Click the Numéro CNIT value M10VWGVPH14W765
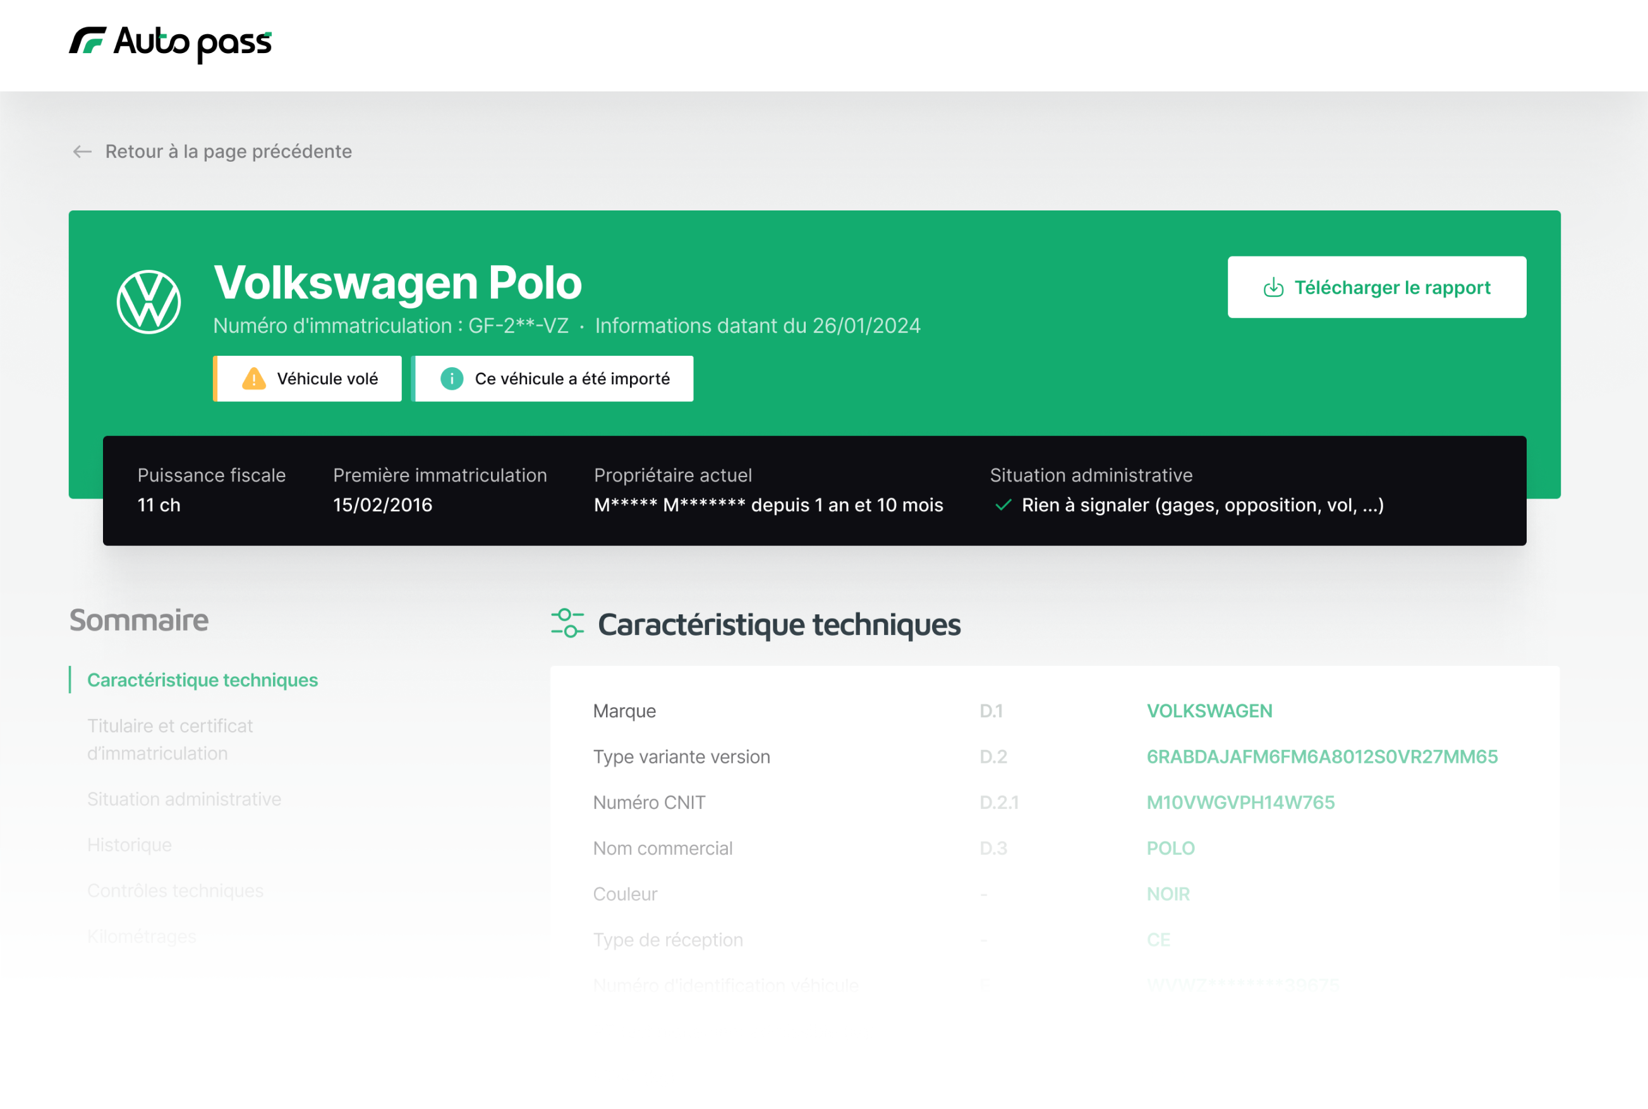Image resolution: width=1648 pixels, height=1109 pixels. pyautogui.click(x=1240, y=802)
